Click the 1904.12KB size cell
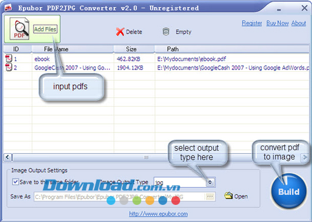 pos(130,68)
